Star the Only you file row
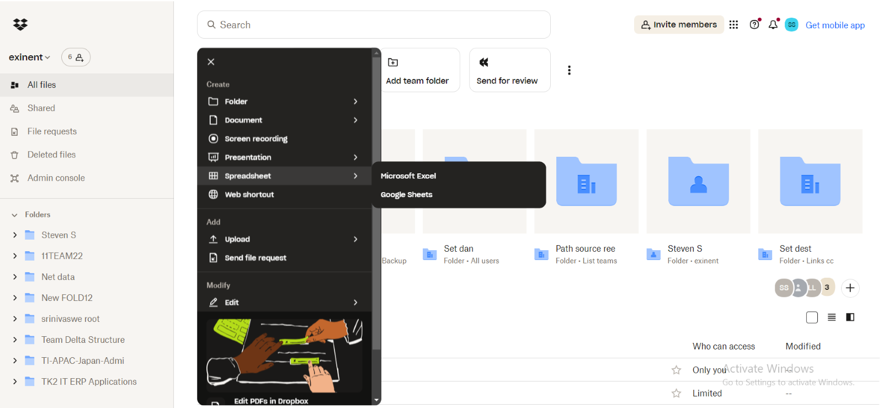 (676, 370)
